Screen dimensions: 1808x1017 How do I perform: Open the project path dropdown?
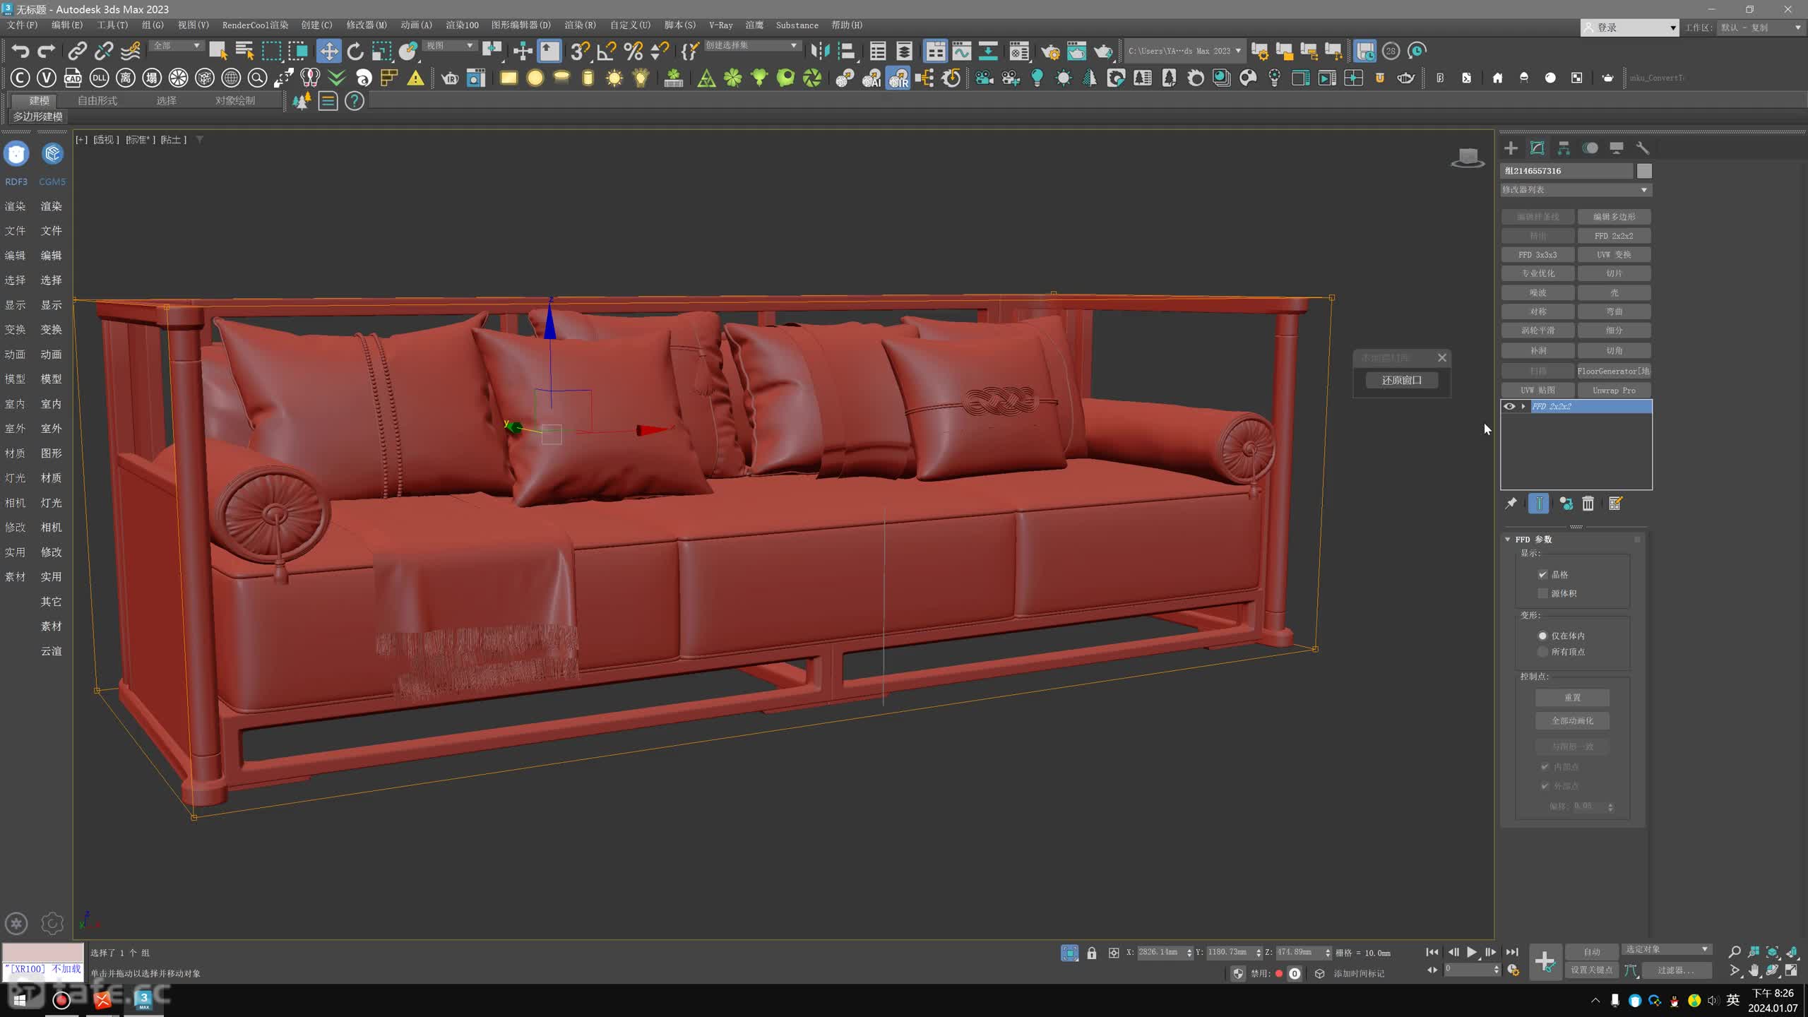pos(1184,51)
